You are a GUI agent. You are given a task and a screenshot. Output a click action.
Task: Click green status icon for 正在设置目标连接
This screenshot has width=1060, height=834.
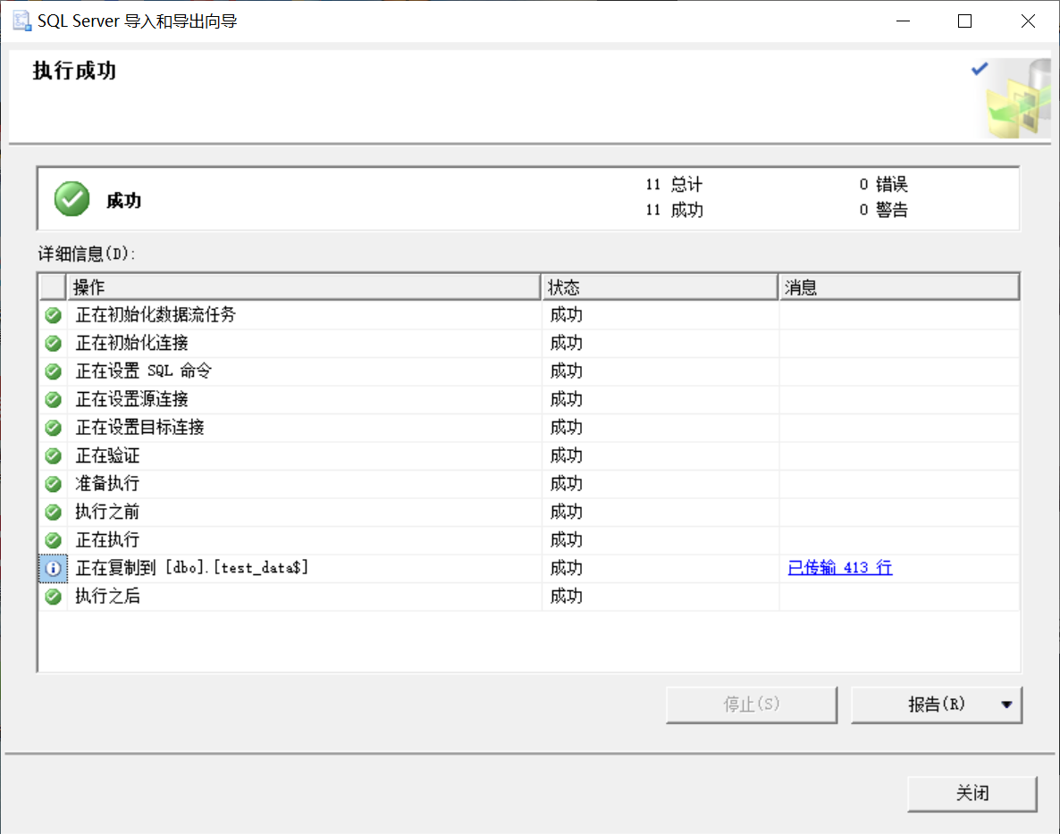pyautogui.click(x=54, y=428)
